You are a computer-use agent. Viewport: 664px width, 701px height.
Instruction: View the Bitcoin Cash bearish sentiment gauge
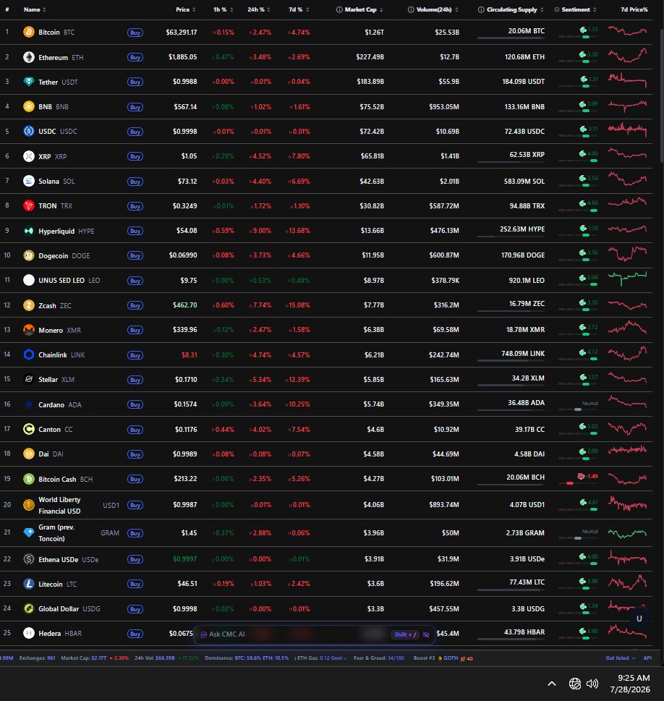[x=578, y=479]
